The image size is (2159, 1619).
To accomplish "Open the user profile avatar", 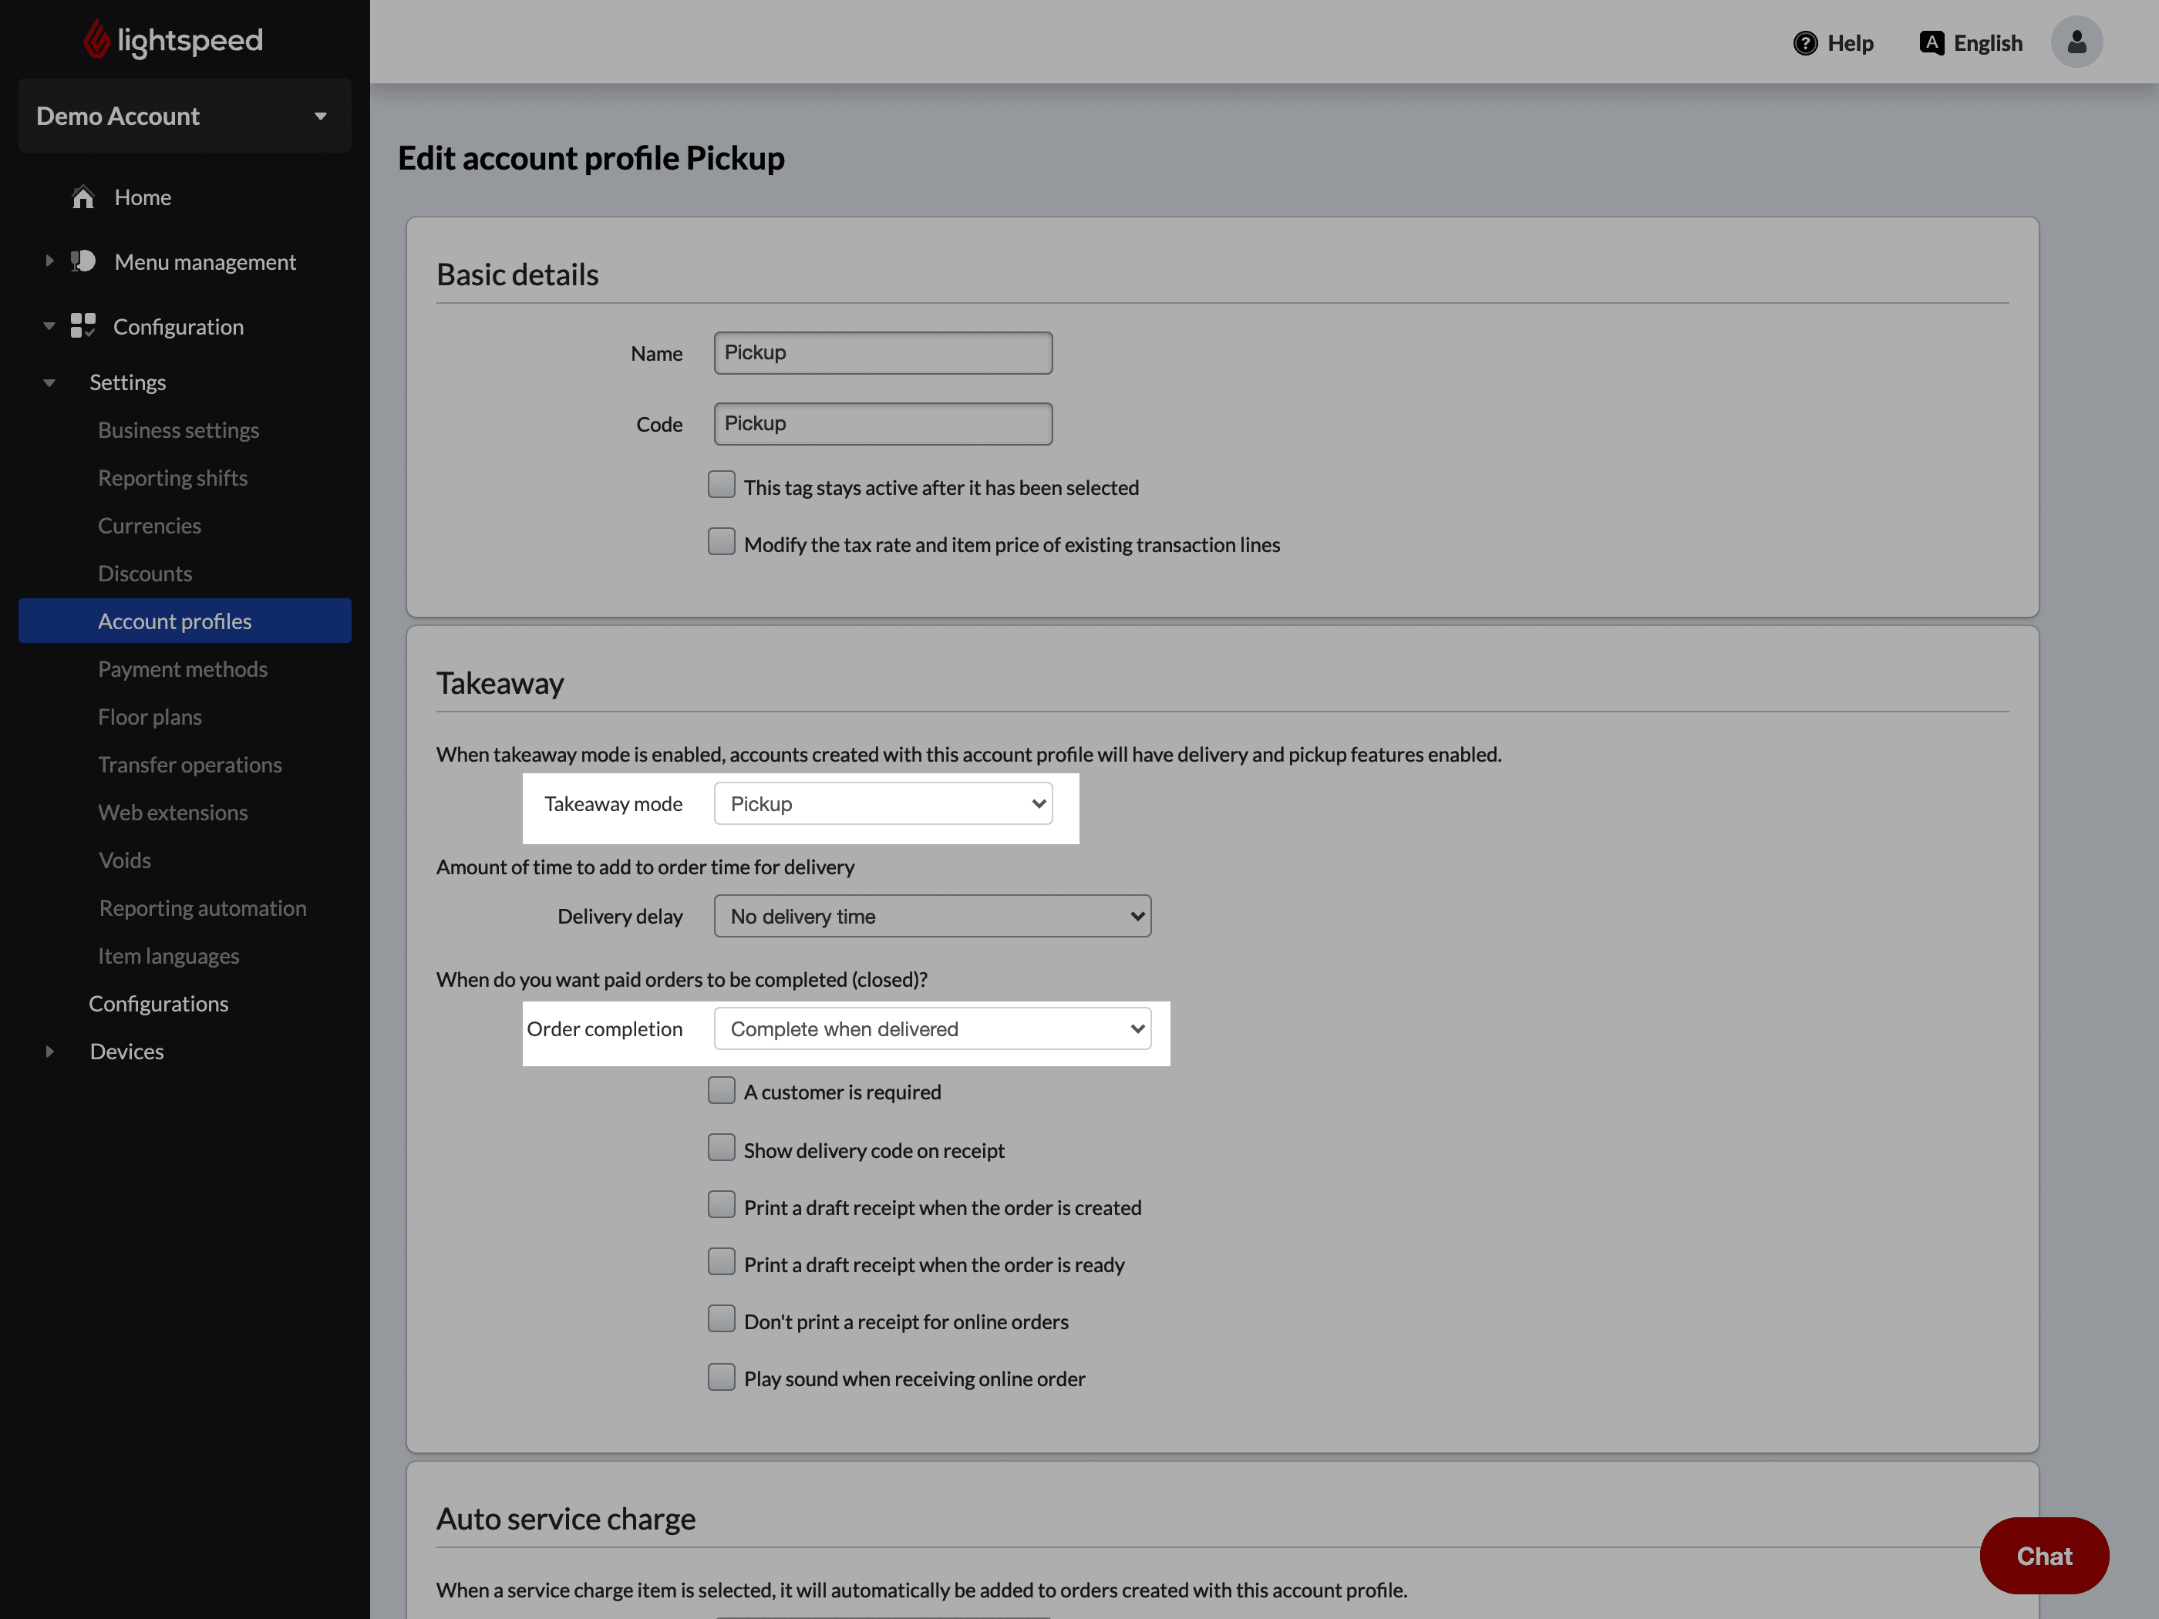I will [2076, 42].
